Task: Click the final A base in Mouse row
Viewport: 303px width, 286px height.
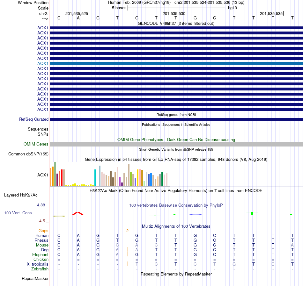Action: coord(292,245)
